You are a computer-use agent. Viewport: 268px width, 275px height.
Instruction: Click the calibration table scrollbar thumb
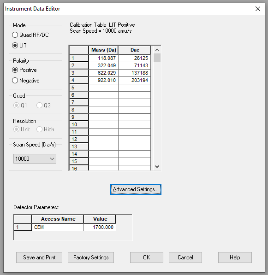pyautogui.click(x=157, y=58)
